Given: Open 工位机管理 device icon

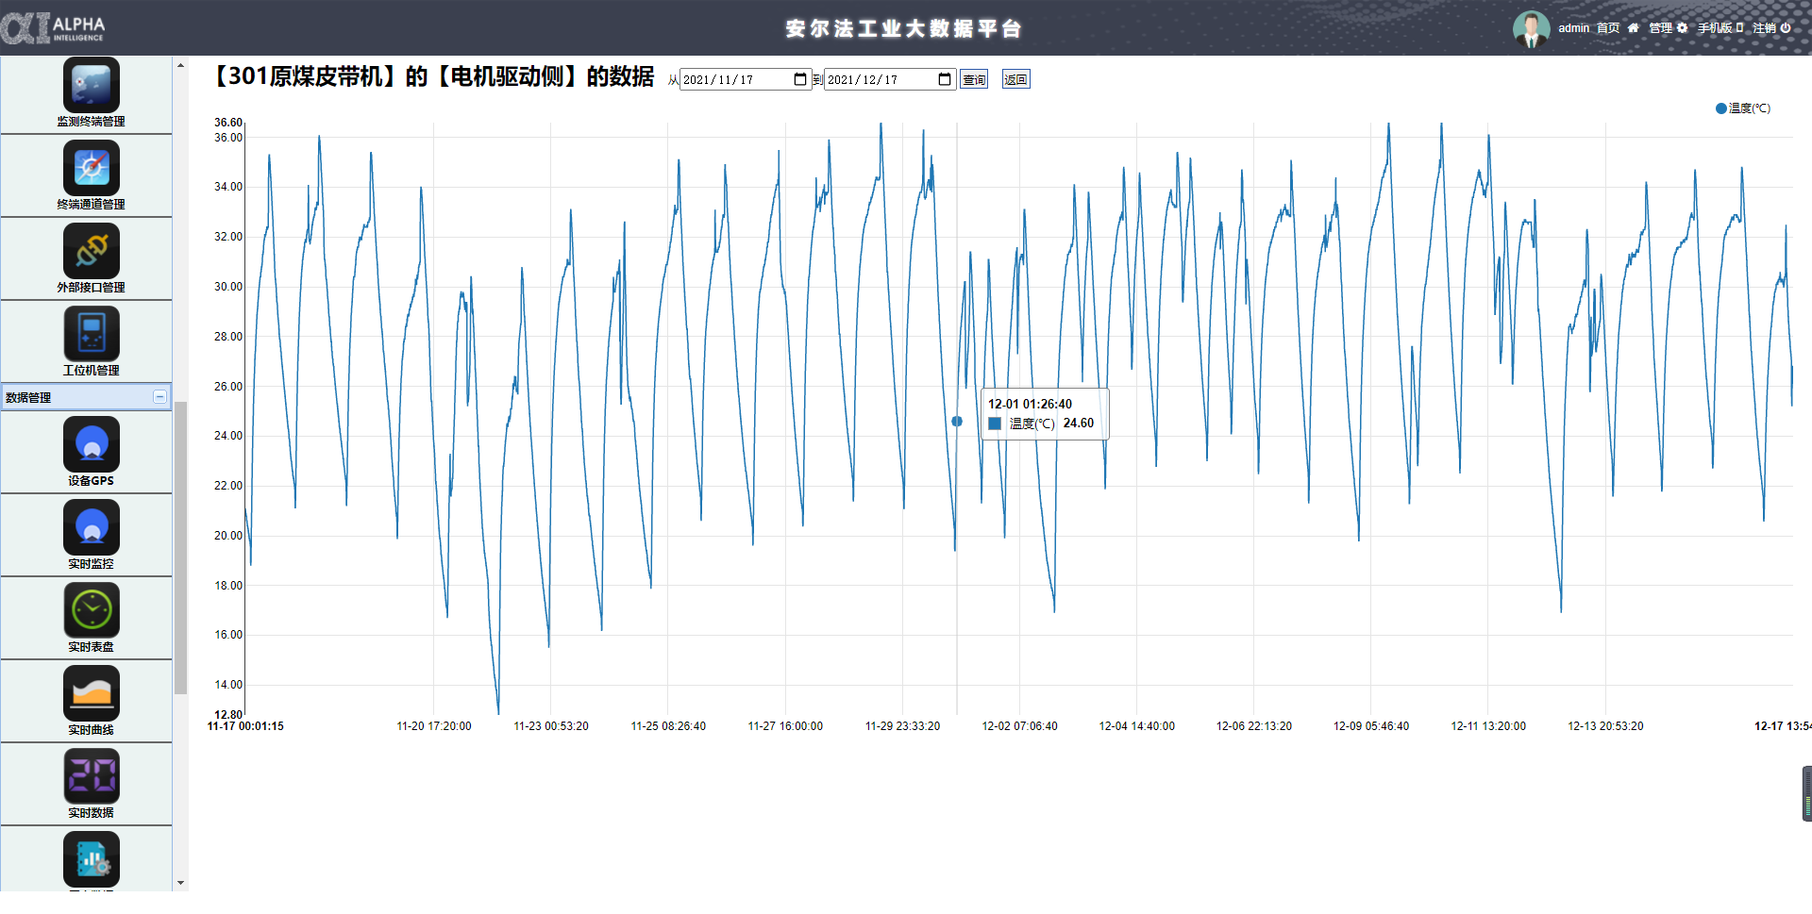Looking at the screenshot, I should pyautogui.click(x=91, y=335).
